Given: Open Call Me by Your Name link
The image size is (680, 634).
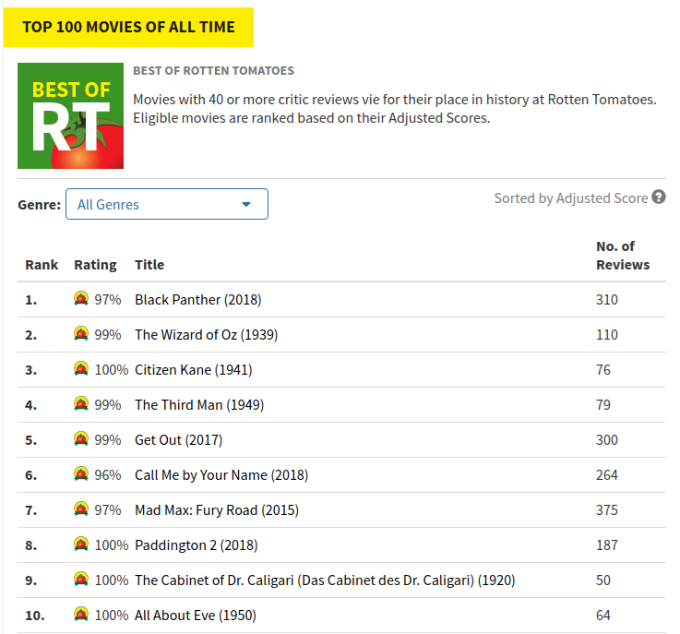Looking at the screenshot, I should click(221, 474).
